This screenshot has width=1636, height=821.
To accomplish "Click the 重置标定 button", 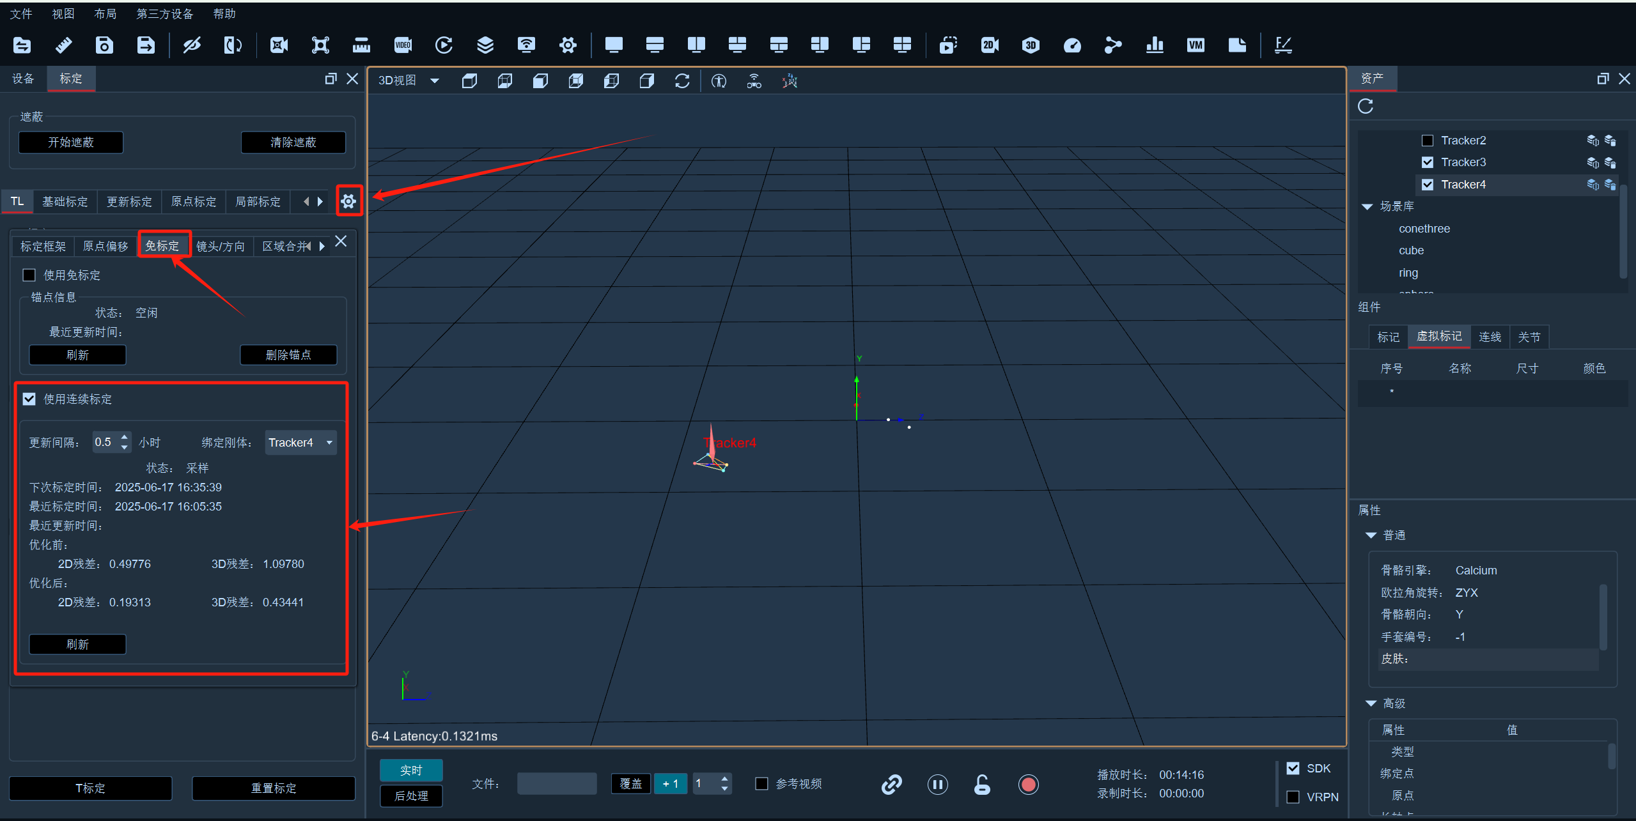I will point(274,788).
